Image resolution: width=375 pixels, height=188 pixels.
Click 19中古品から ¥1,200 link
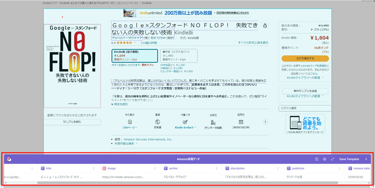(172, 65)
